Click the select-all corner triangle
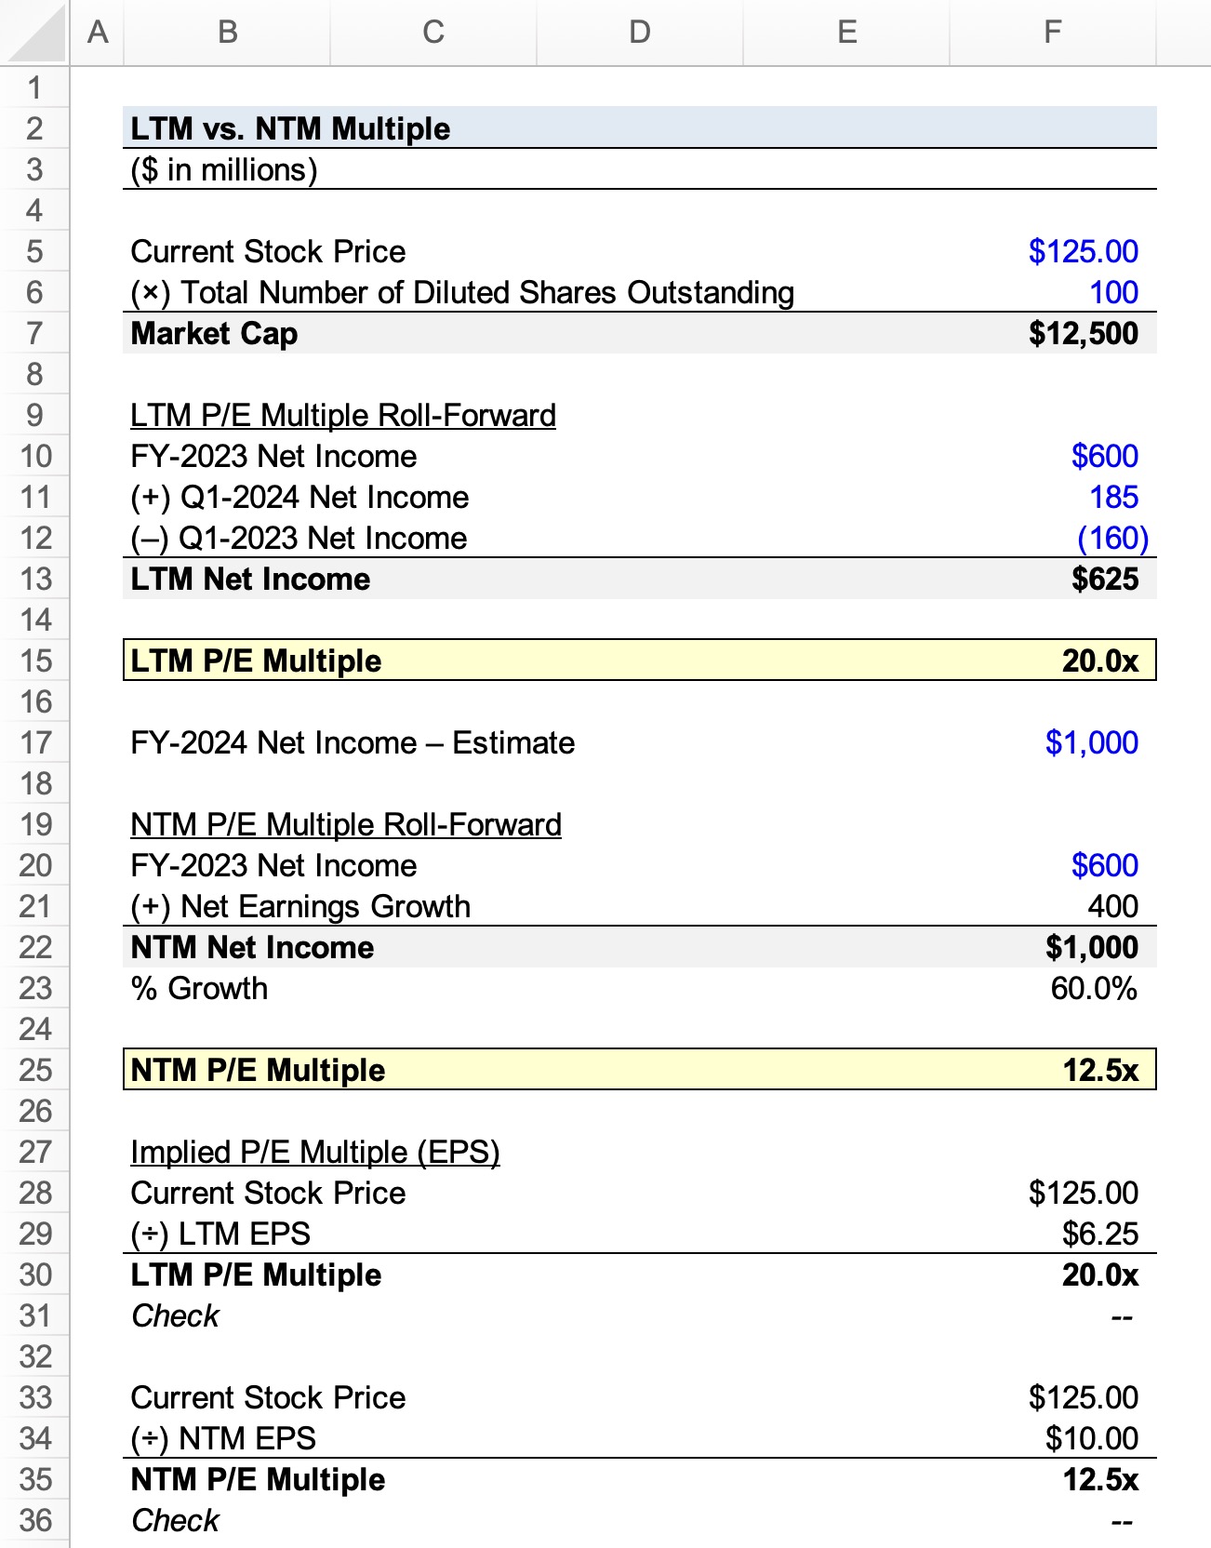This screenshot has height=1548, width=1211. coord(34,33)
